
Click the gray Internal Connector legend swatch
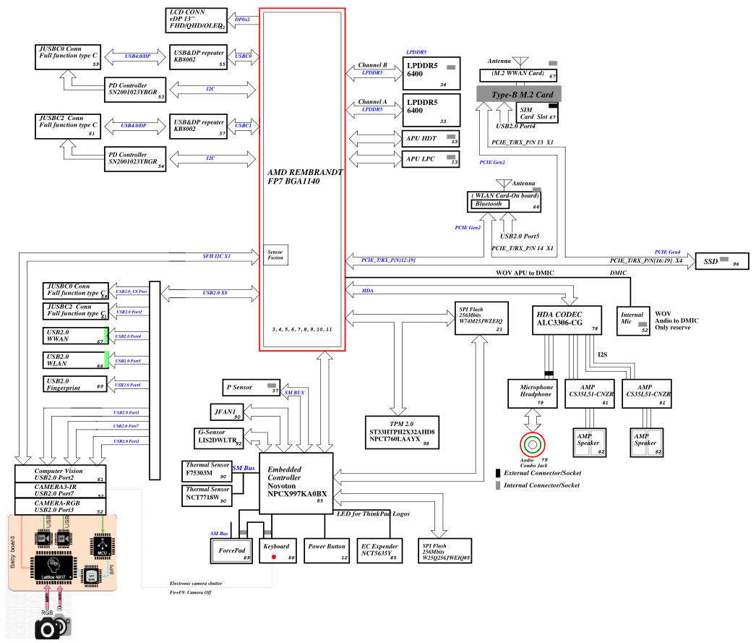[498, 486]
